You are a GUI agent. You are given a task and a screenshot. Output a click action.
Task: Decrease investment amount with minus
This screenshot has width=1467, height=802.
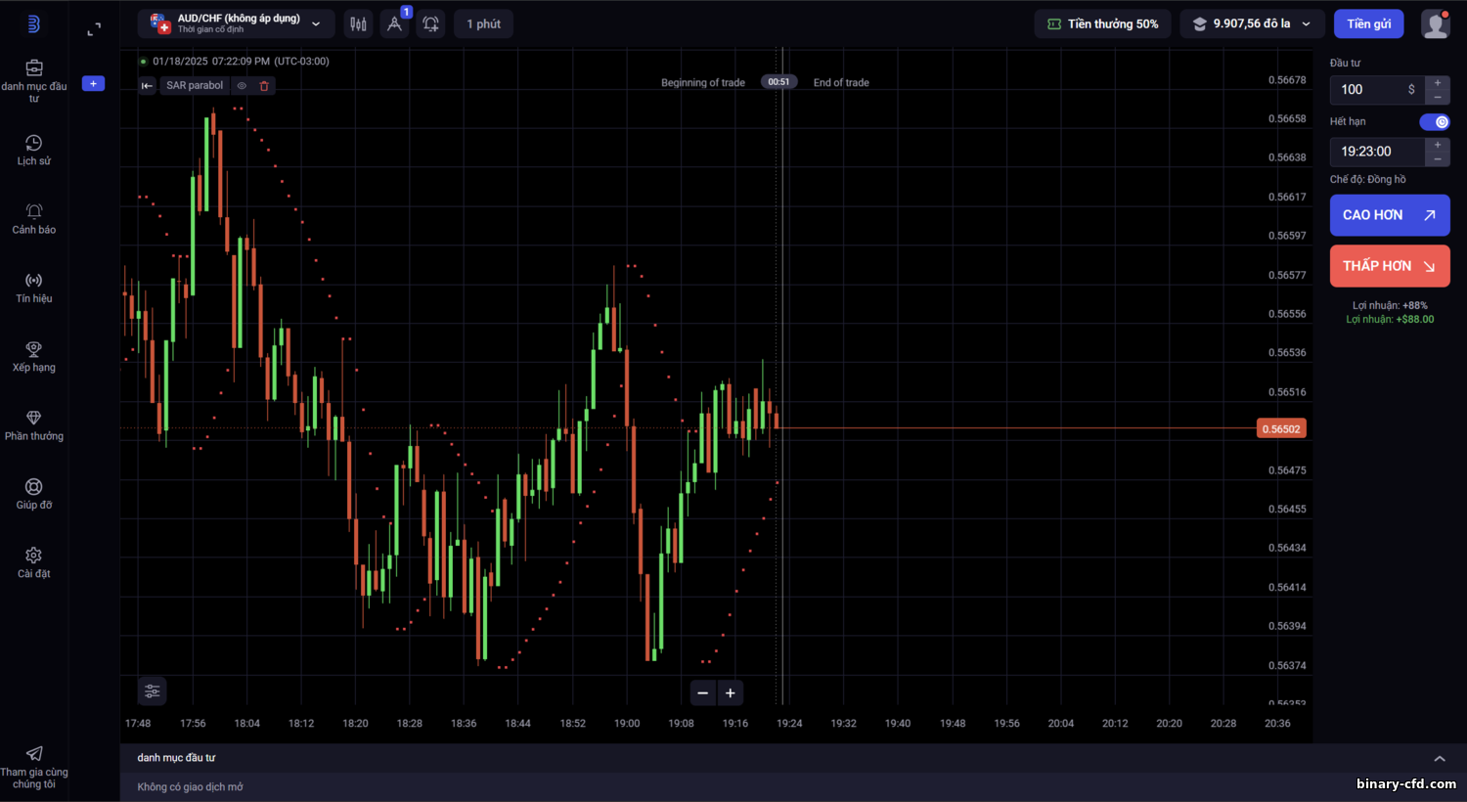[1438, 98]
